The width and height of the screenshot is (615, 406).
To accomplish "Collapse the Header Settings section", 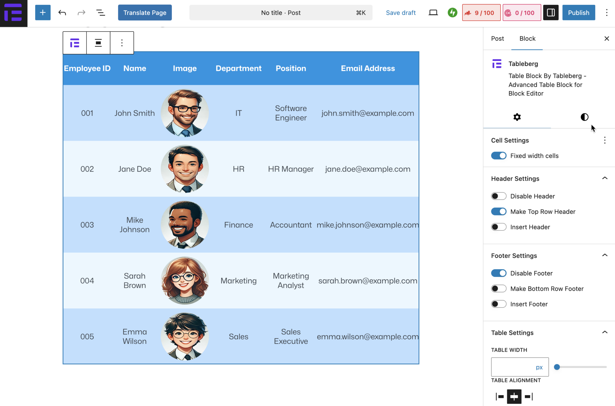I will click(604, 178).
